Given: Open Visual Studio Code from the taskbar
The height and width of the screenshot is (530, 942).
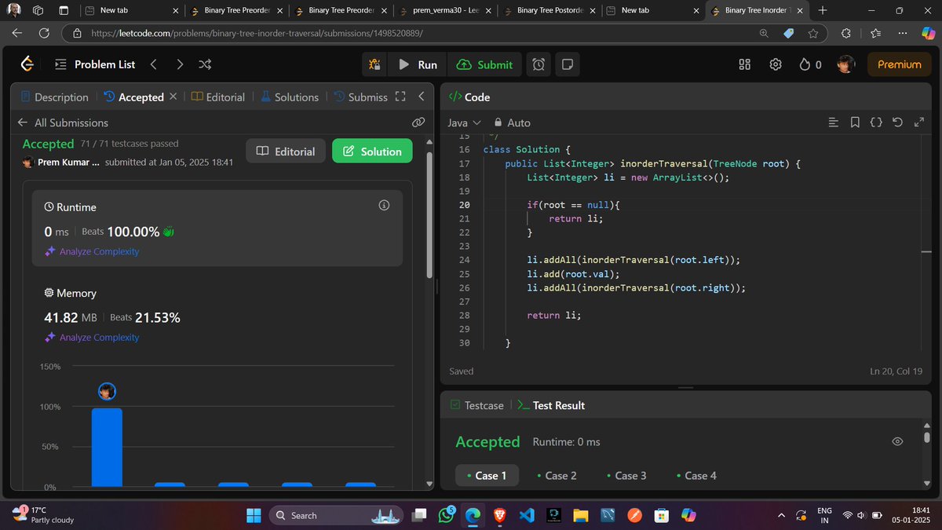Looking at the screenshot, I should click(x=527, y=515).
